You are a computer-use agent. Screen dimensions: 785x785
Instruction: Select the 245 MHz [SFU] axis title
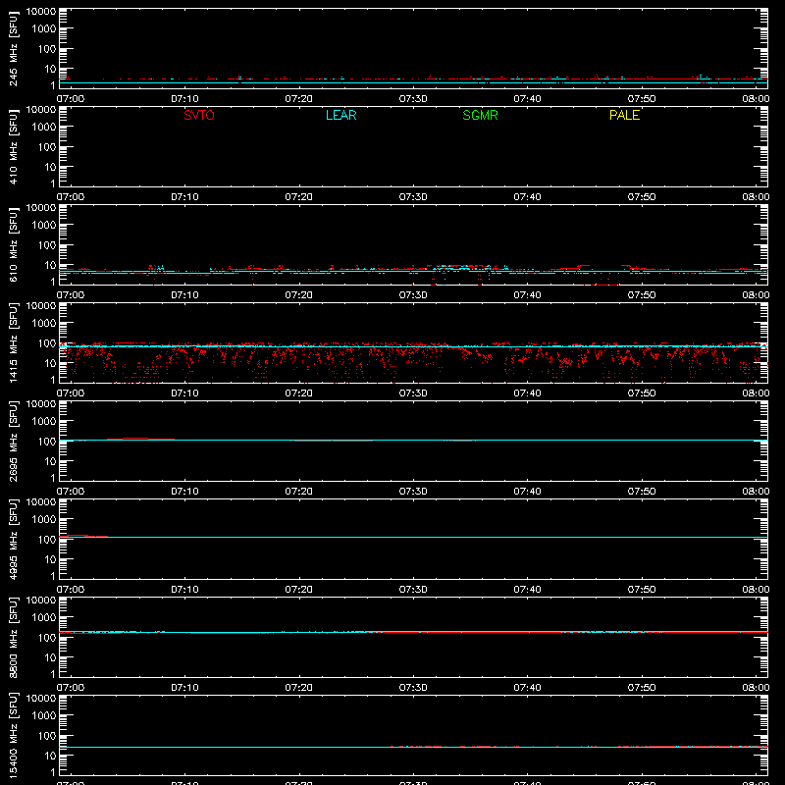click(14, 49)
